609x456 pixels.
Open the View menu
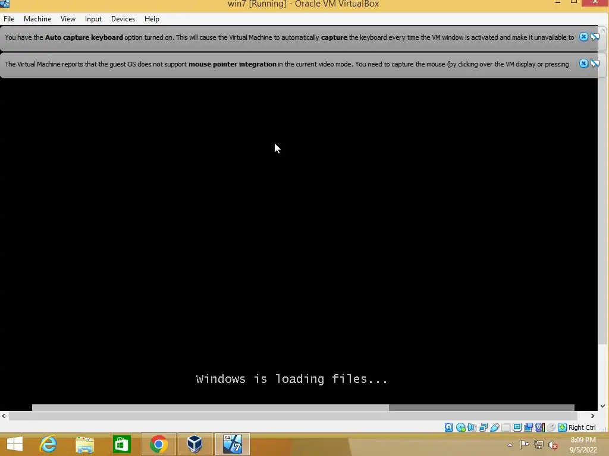pos(68,18)
